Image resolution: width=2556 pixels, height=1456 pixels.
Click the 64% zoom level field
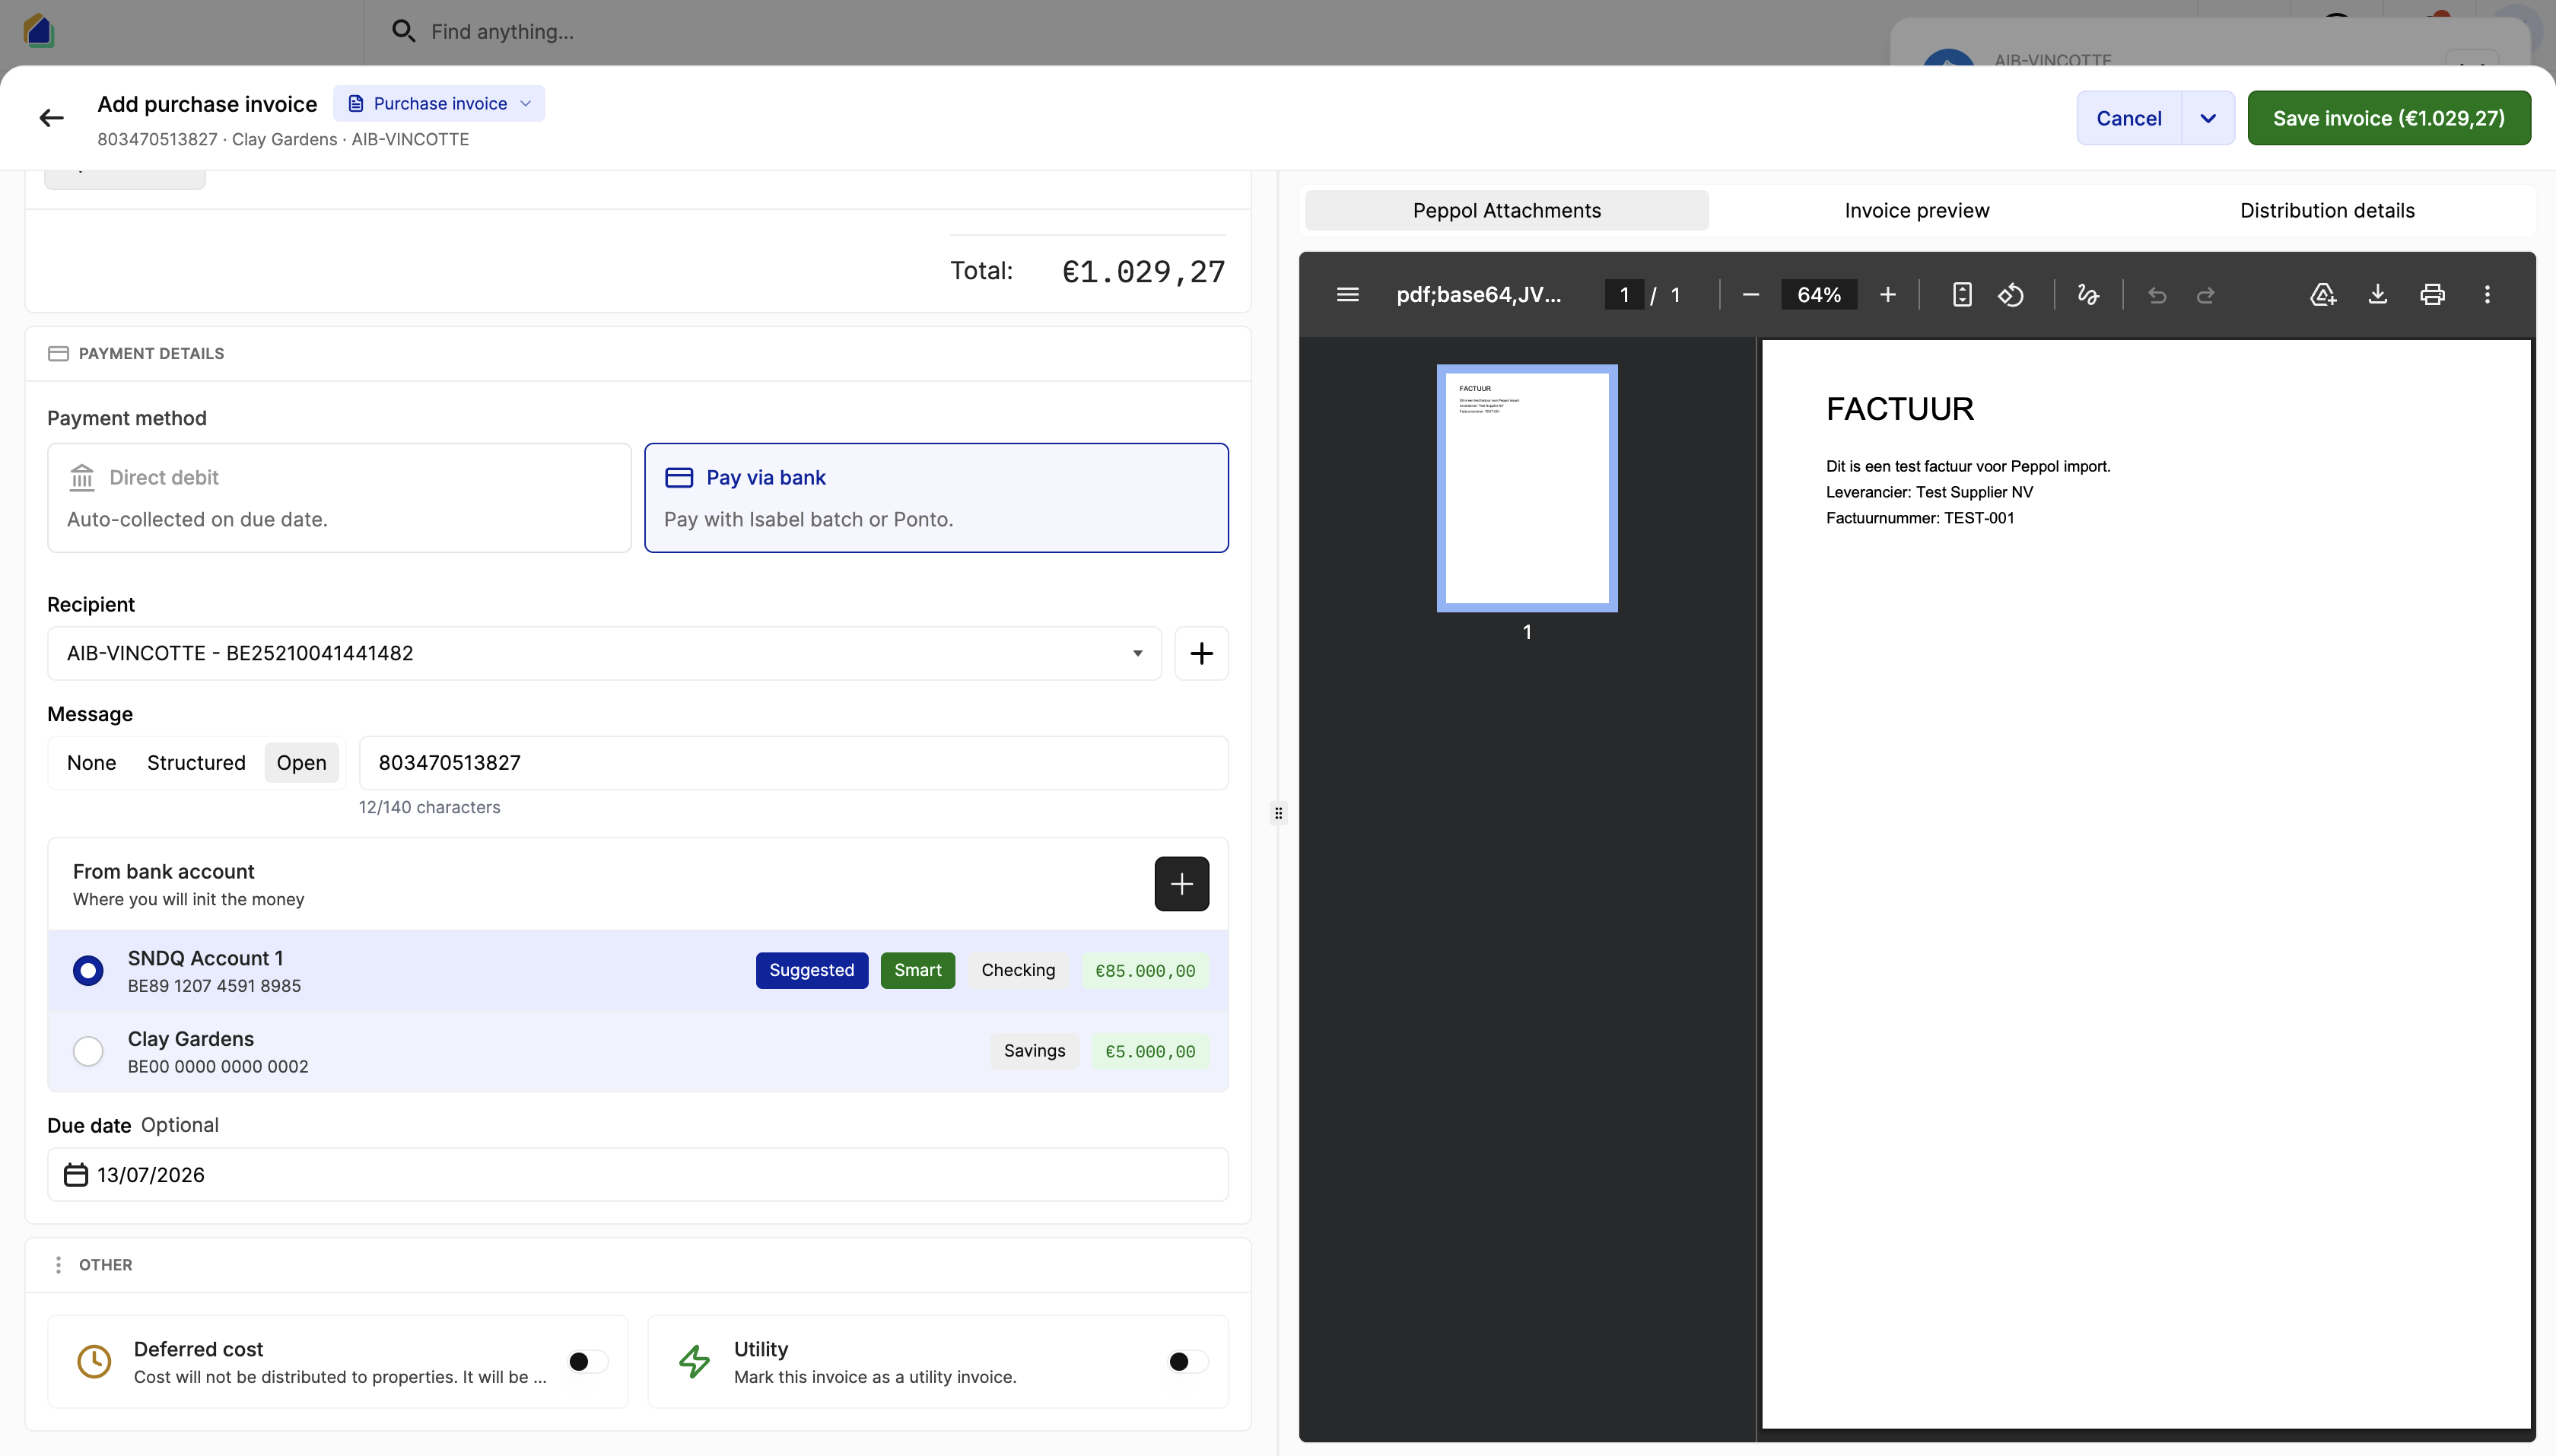point(1818,295)
